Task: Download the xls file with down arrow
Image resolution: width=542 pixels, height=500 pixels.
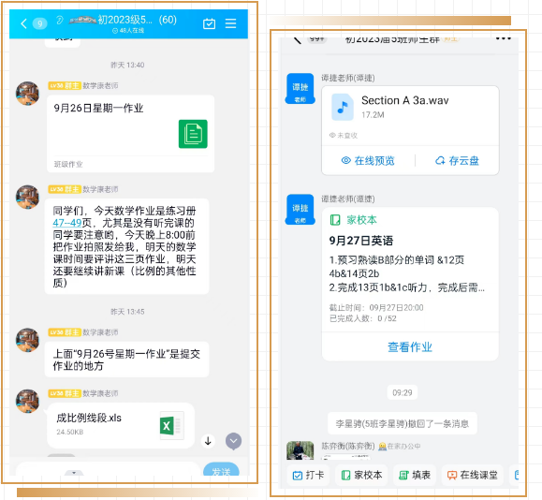Action: tap(208, 441)
